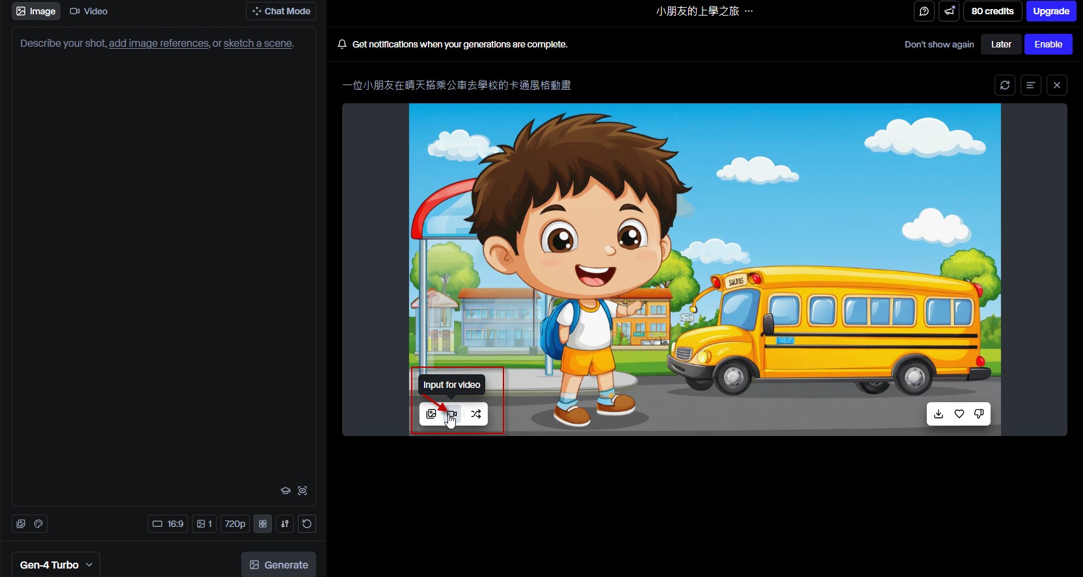The height and width of the screenshot is (577, 1083).
Task: Toggle the highlighted four-petal icon button
Action: pos(263,524)
